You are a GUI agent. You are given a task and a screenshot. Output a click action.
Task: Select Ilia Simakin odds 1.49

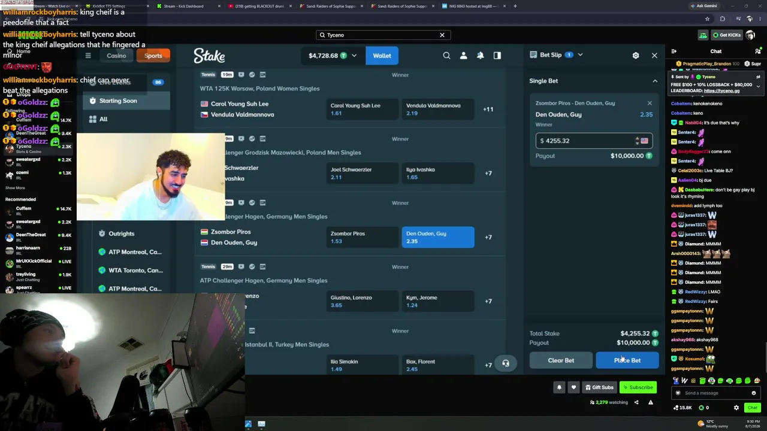[x=362, y=365]
